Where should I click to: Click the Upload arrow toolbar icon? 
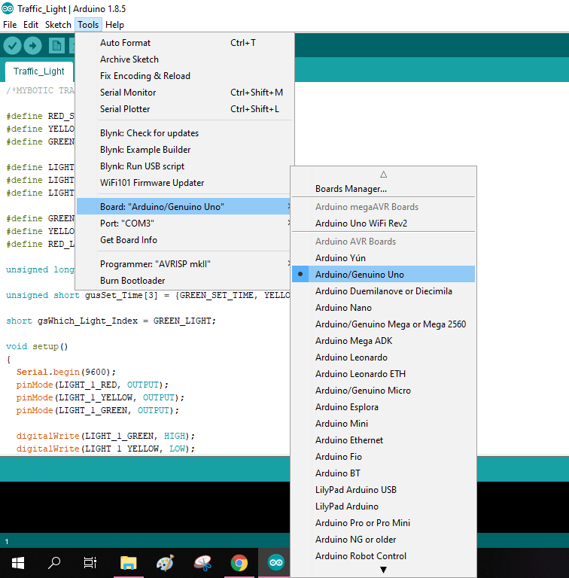pos(33,46)
